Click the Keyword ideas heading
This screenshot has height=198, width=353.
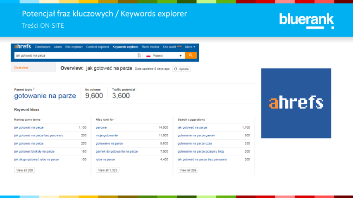coord(26,110)
